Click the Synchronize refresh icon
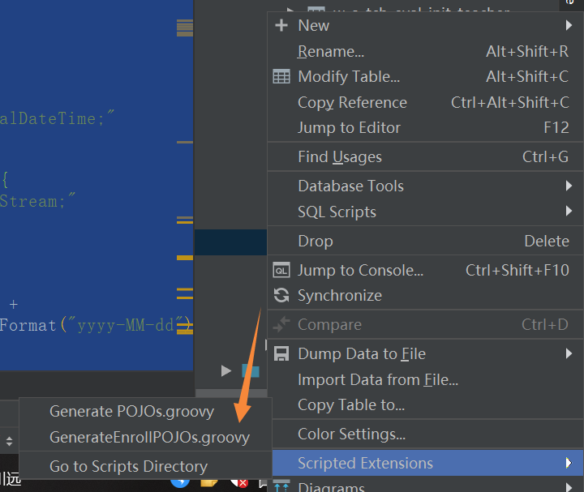The height and width of the screenshot is (492, 584). [281, 296]
